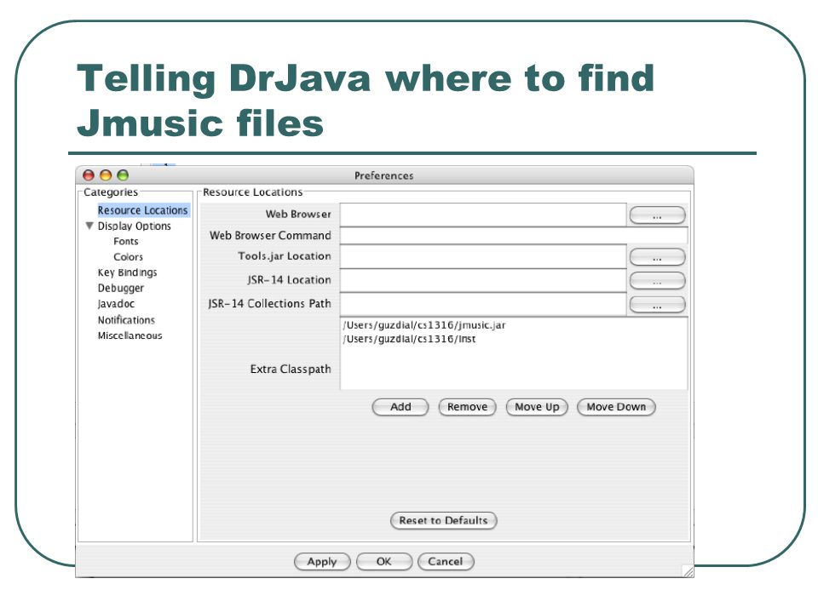818x613 pixels.
Task: Minimize Preferences with the yellow button
Action: 106,175
